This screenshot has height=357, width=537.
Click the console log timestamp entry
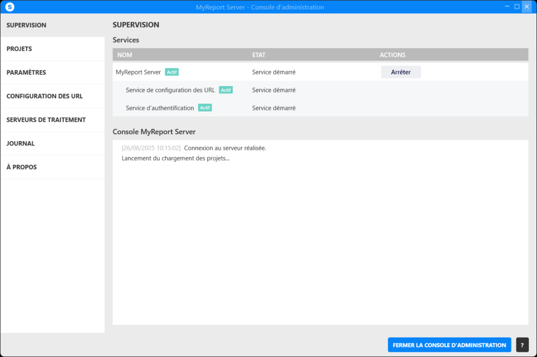tap(151, 148)
